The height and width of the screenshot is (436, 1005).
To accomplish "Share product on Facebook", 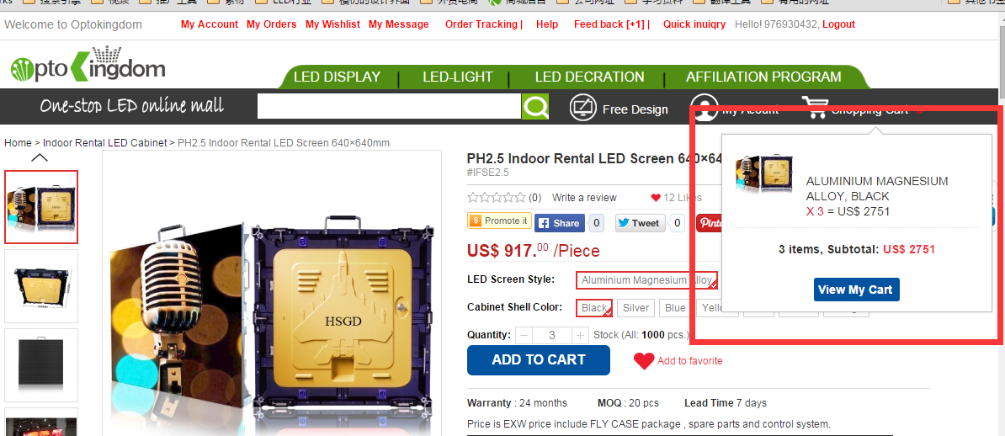I will point(560,223).
